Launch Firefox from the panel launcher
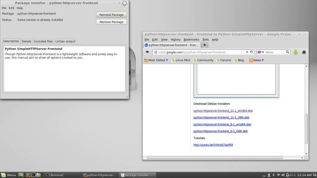The height and width of the screenshot is (178, 317). [x=28, y=175]
